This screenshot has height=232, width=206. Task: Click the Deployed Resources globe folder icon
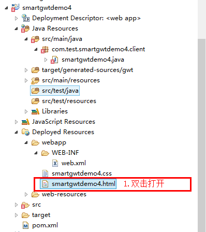coord(25,132)
